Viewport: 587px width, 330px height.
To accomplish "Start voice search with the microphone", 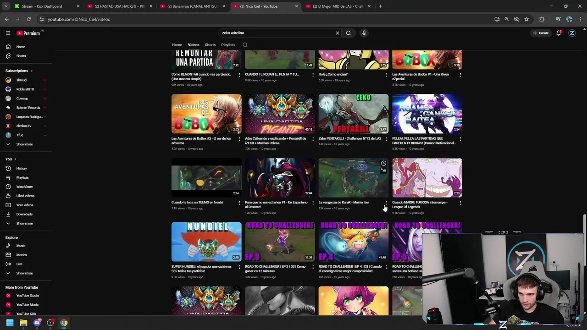I will coord(364,33).
